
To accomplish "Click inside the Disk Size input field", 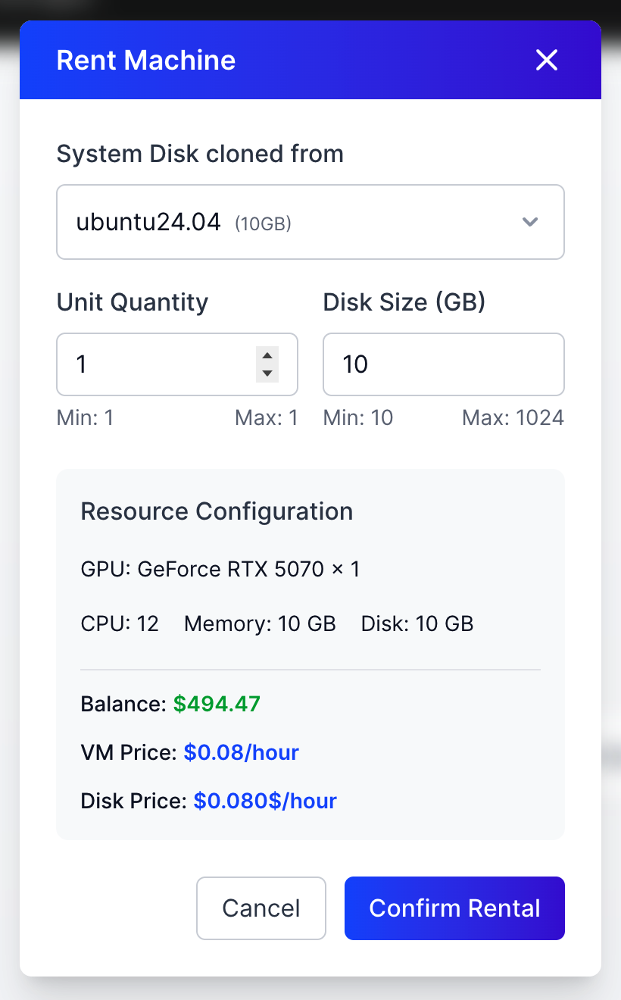I will point(443,364).
